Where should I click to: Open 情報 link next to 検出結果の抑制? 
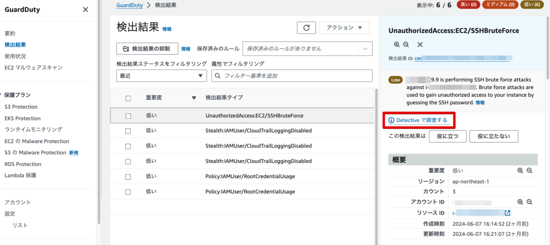(186, 49)
